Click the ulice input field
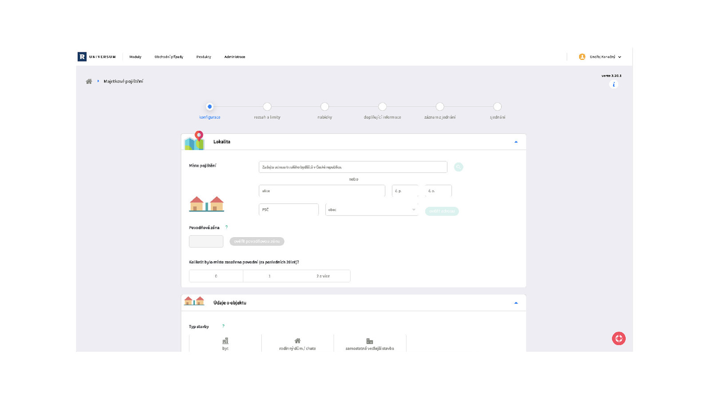710x399 pixels. click(322, 191)
